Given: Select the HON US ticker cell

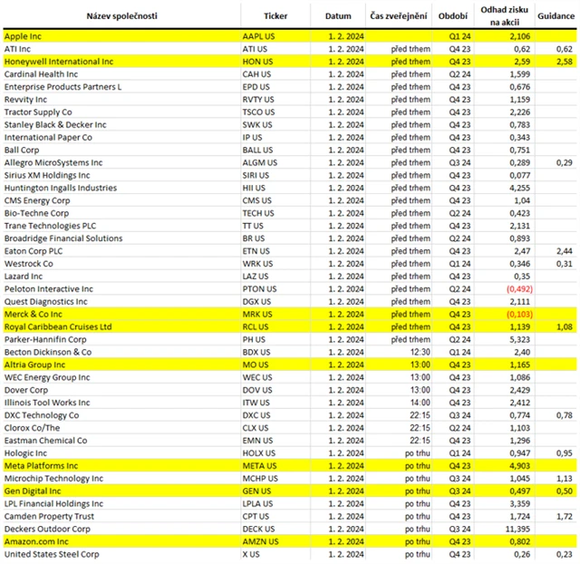Looking at the screenshot, I should coord(259,61).
